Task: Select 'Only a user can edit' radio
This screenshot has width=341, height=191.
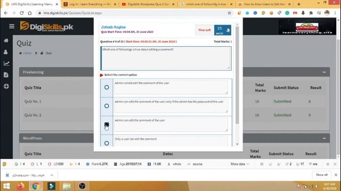Action: click(x=107, y=143)
